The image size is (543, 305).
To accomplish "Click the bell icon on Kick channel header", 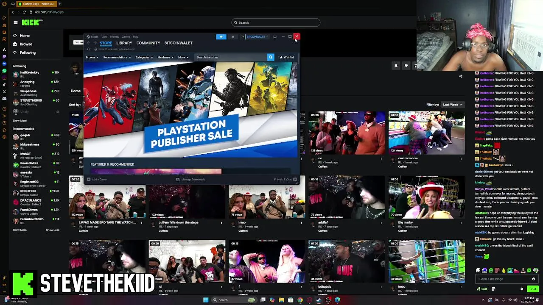I will coord(396,66).
